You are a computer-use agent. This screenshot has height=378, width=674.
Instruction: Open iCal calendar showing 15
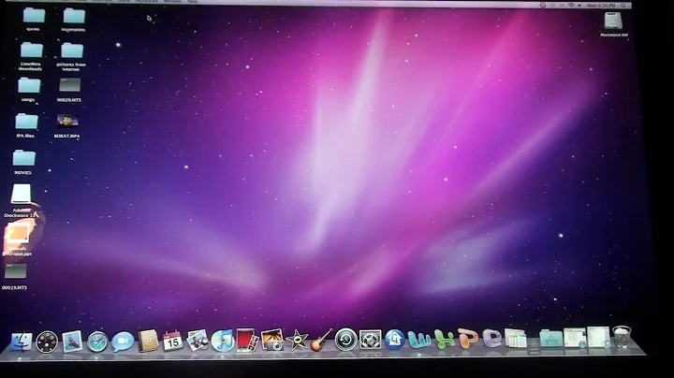pyautogui.click(x=173, y=341)
